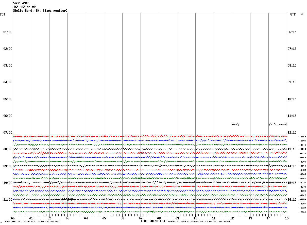Click the -4907 DC offset value

[302, 196]
